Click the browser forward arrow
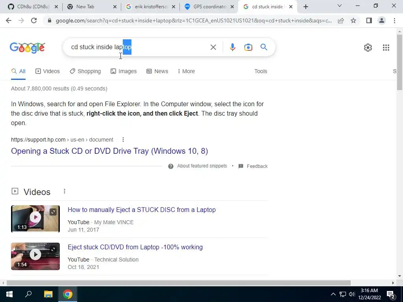The image size is (403, 302). pyautogui.click(x=21, y=20)
